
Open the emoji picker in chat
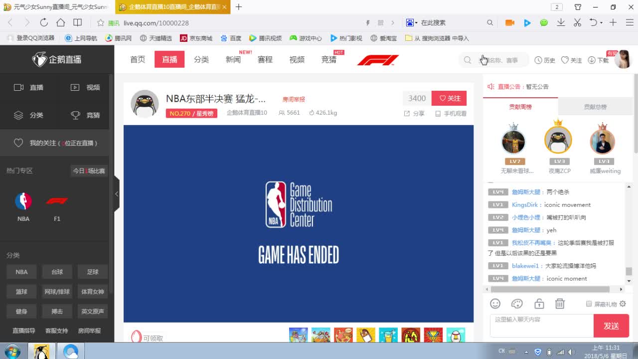495,304
